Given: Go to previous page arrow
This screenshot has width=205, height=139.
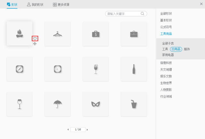Looking at the screenshot, I should (x=68, y=129).
